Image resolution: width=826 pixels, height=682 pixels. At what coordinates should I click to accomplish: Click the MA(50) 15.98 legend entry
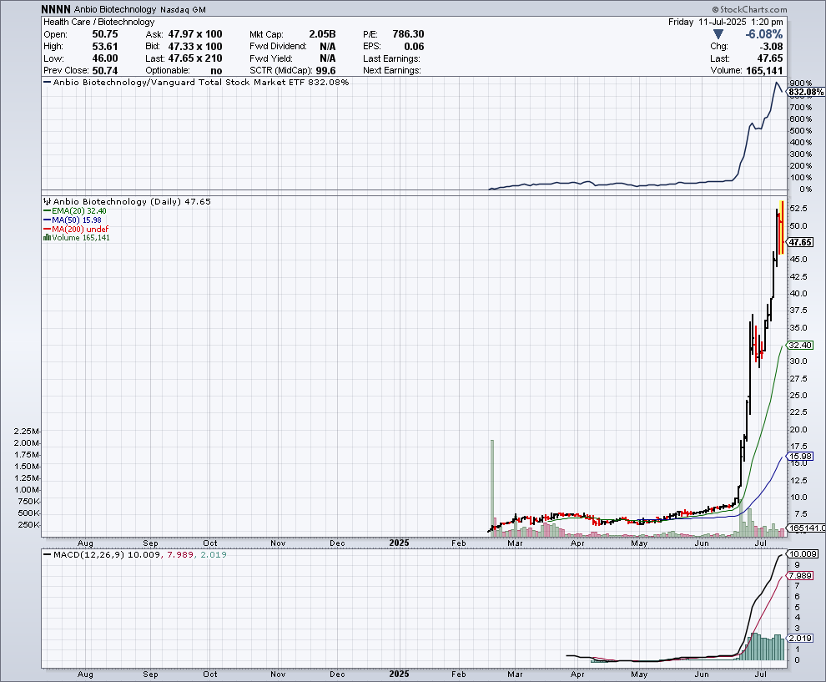tap(73, 220)
